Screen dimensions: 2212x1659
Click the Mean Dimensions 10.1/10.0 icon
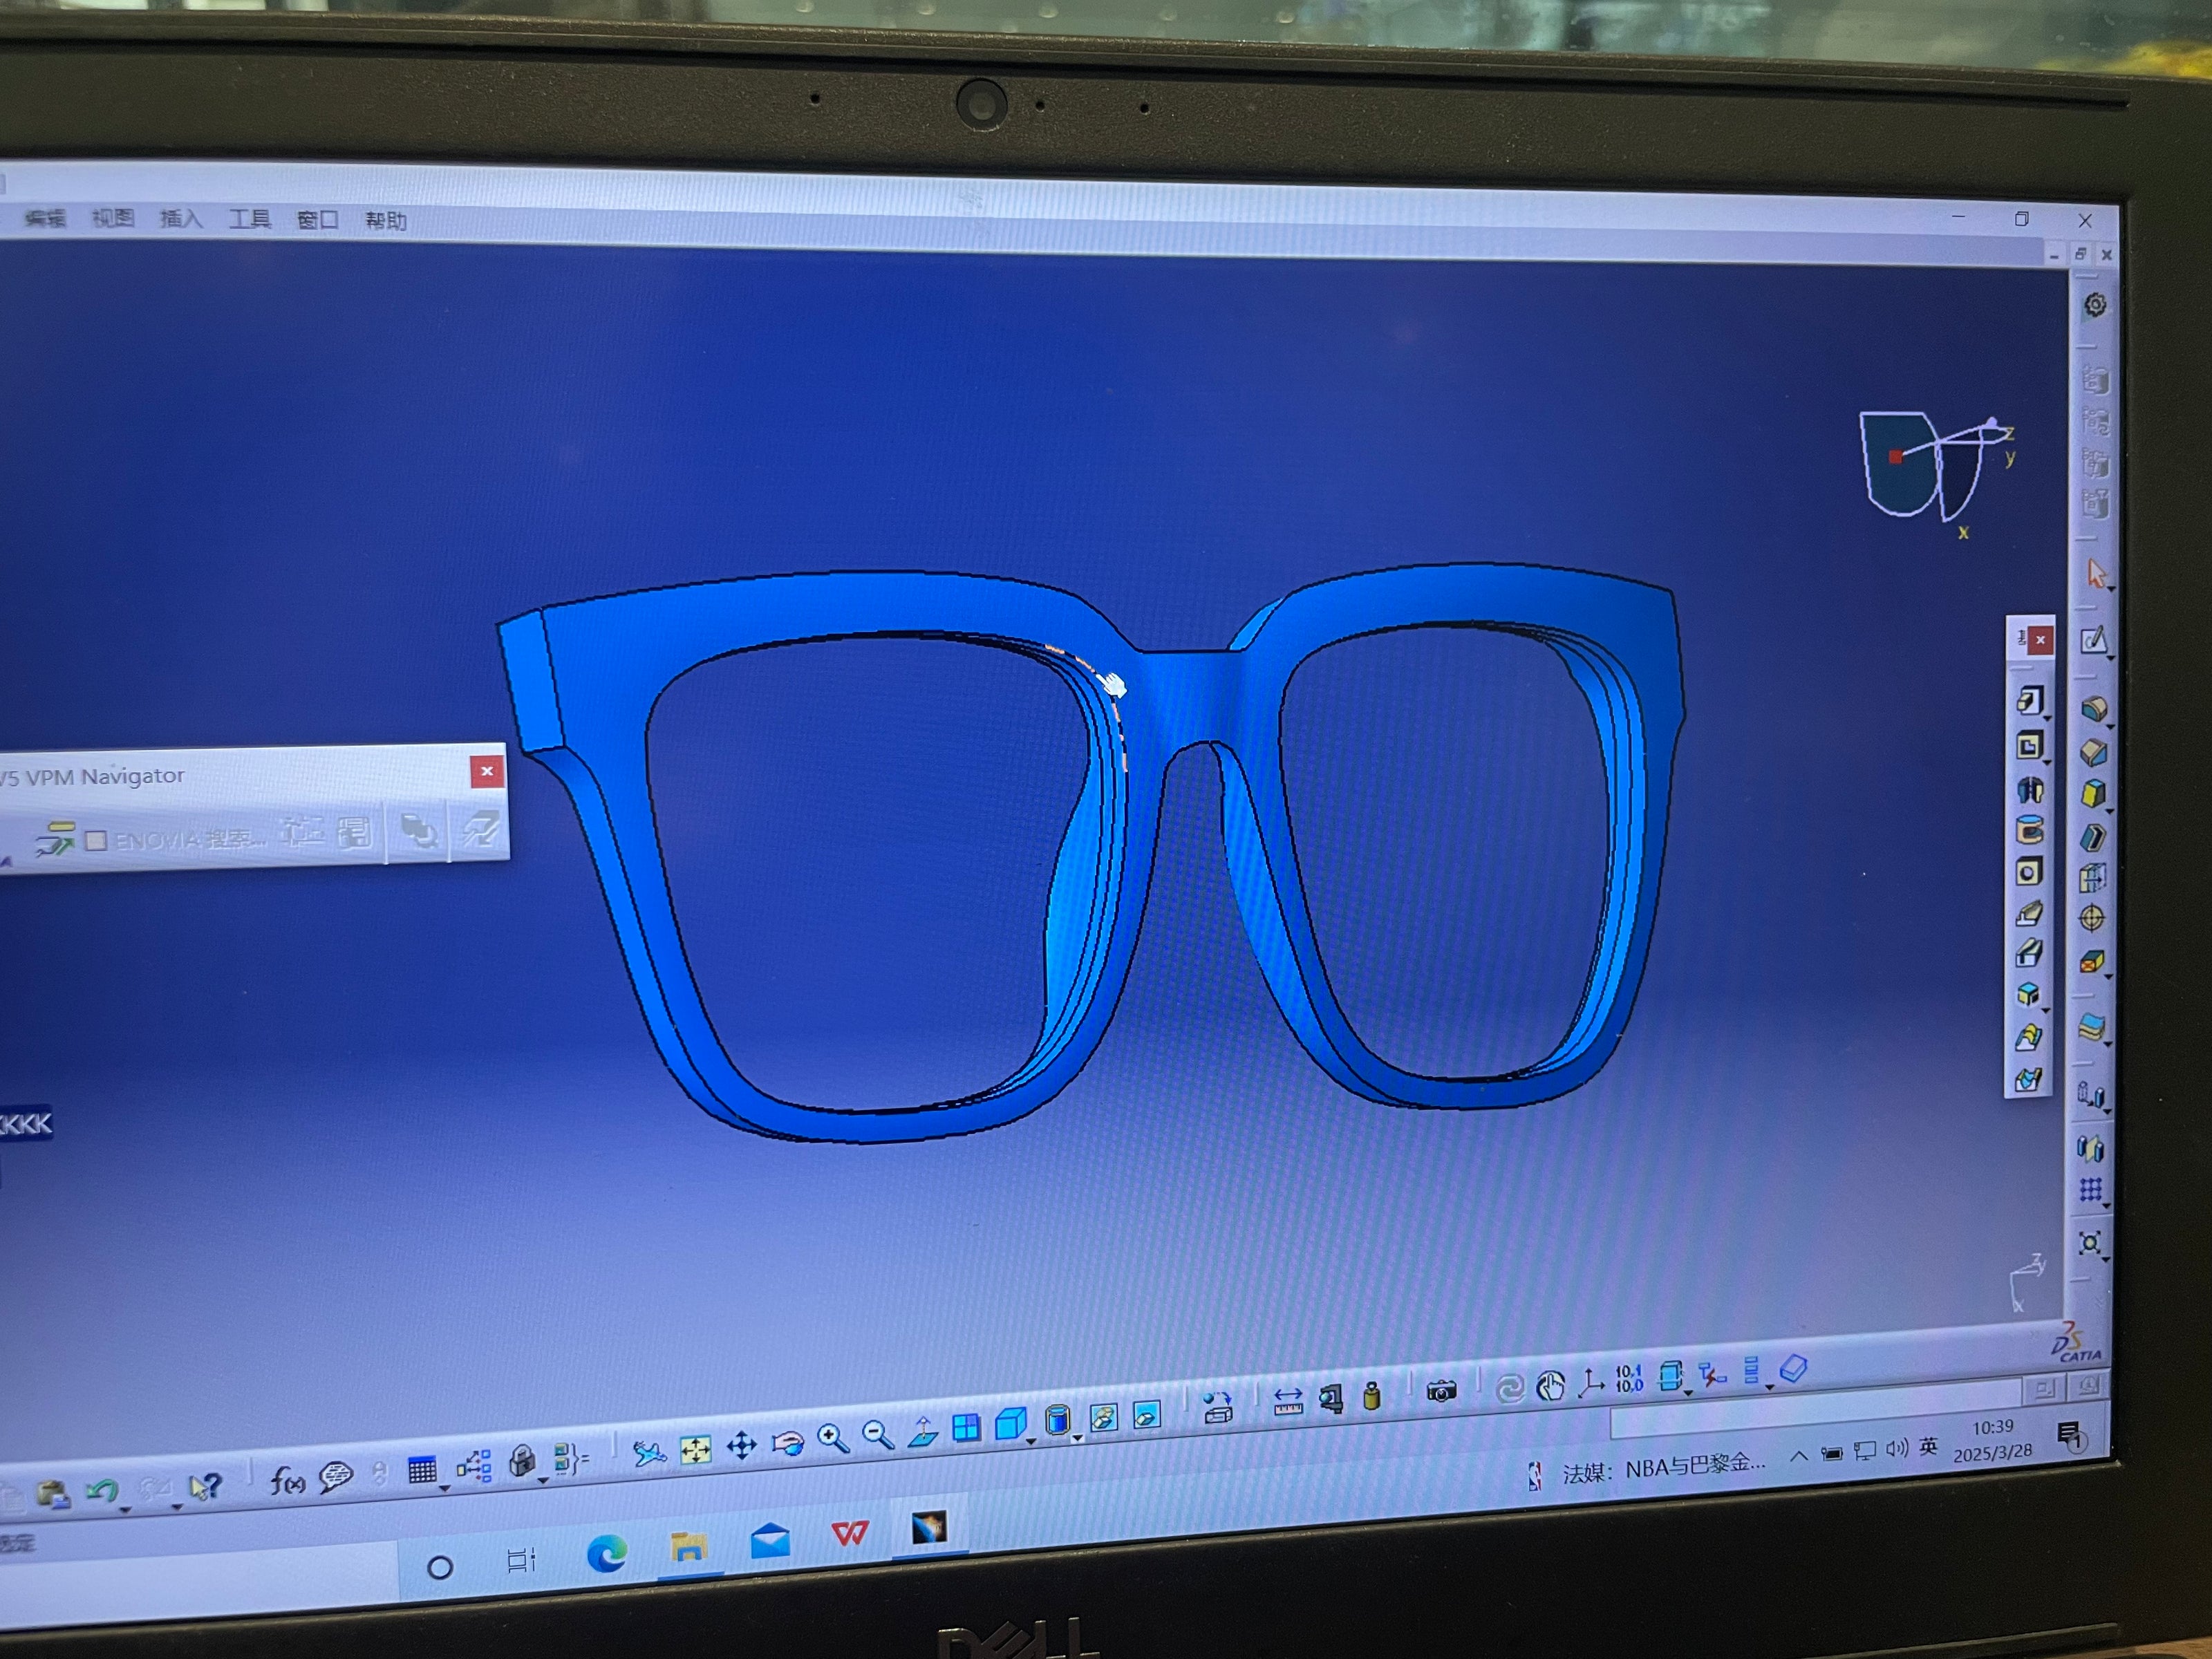1629,1379
